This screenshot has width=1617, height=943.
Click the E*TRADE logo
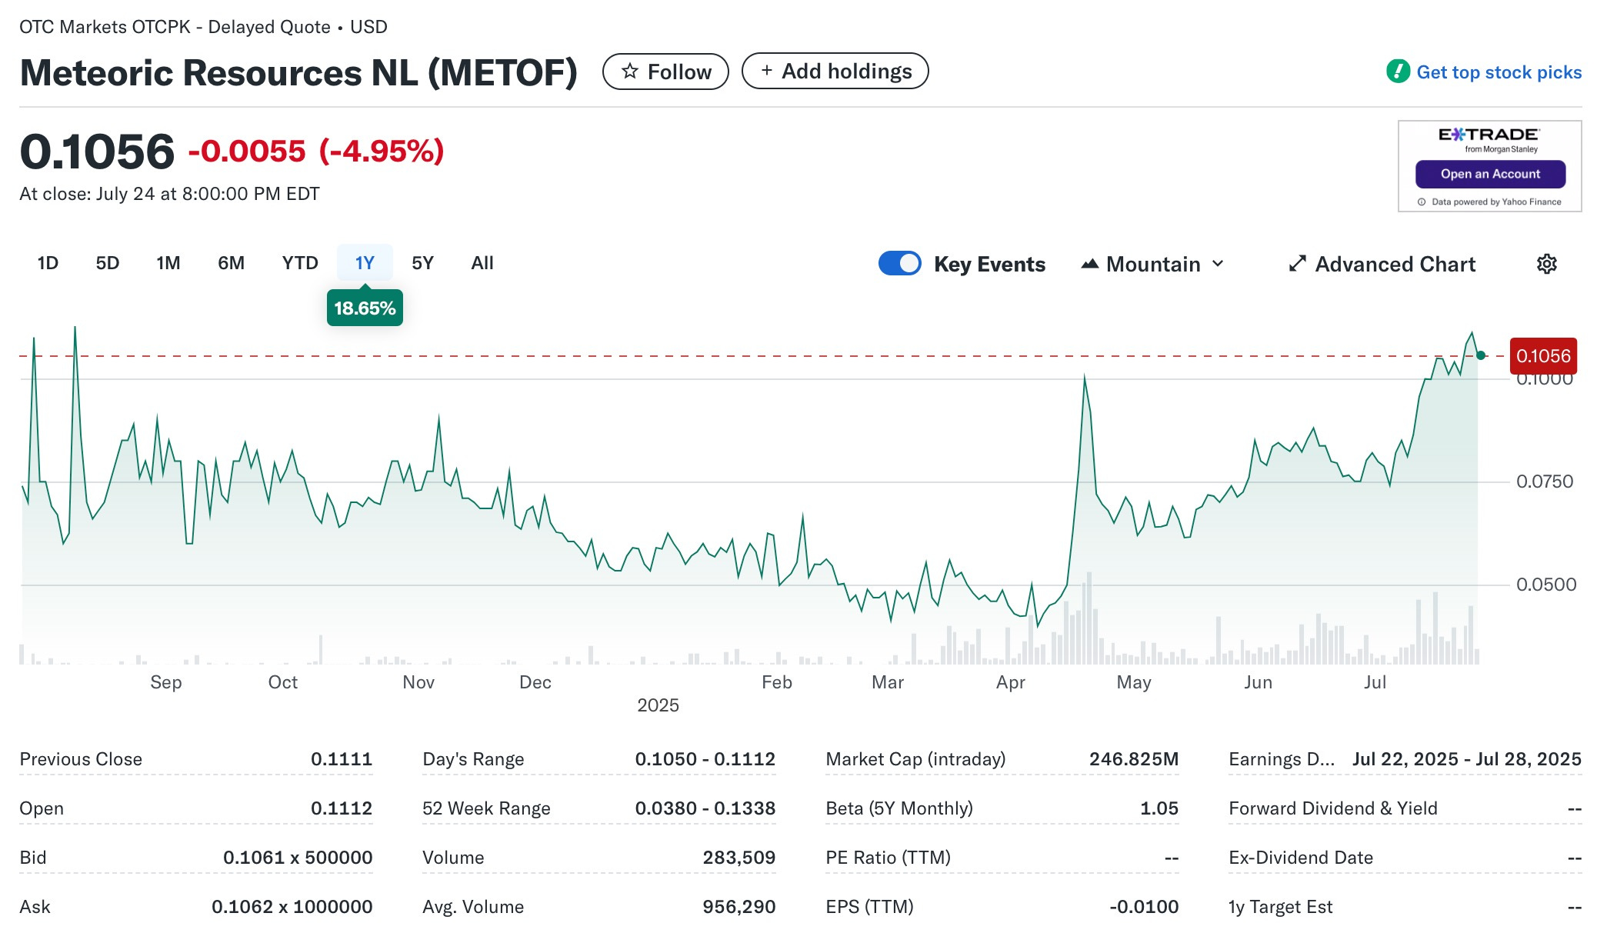[x=1489, y=136]
